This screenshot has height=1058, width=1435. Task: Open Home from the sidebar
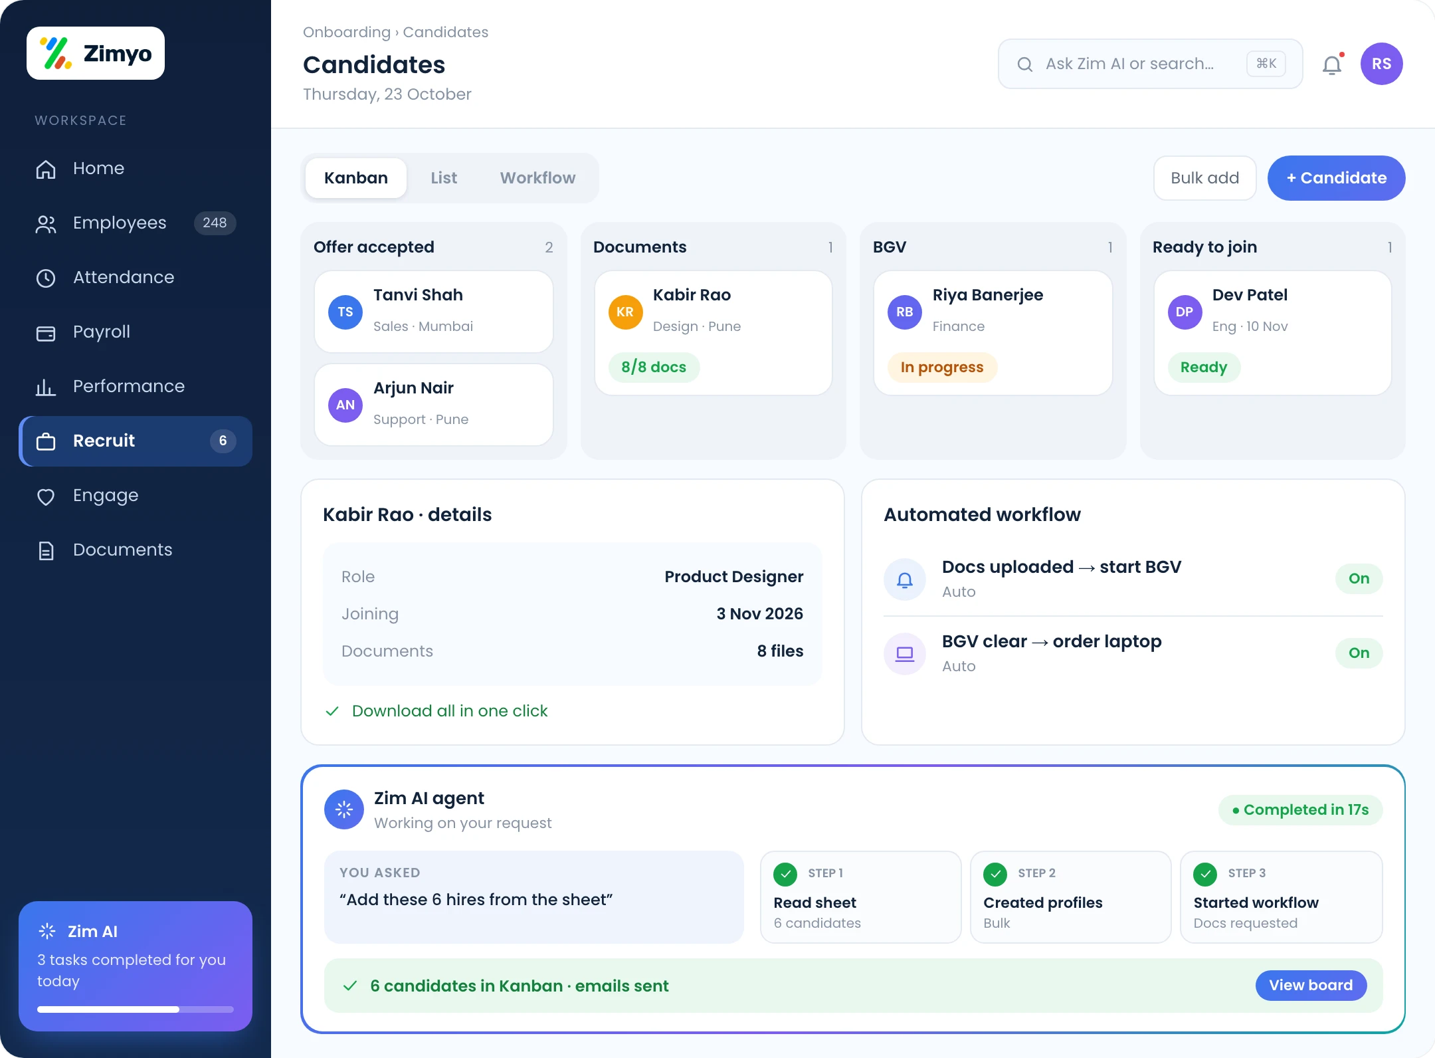pos(136,168)
